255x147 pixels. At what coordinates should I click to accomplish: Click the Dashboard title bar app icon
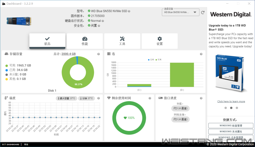pyautogui.click(x=3, y=4)
